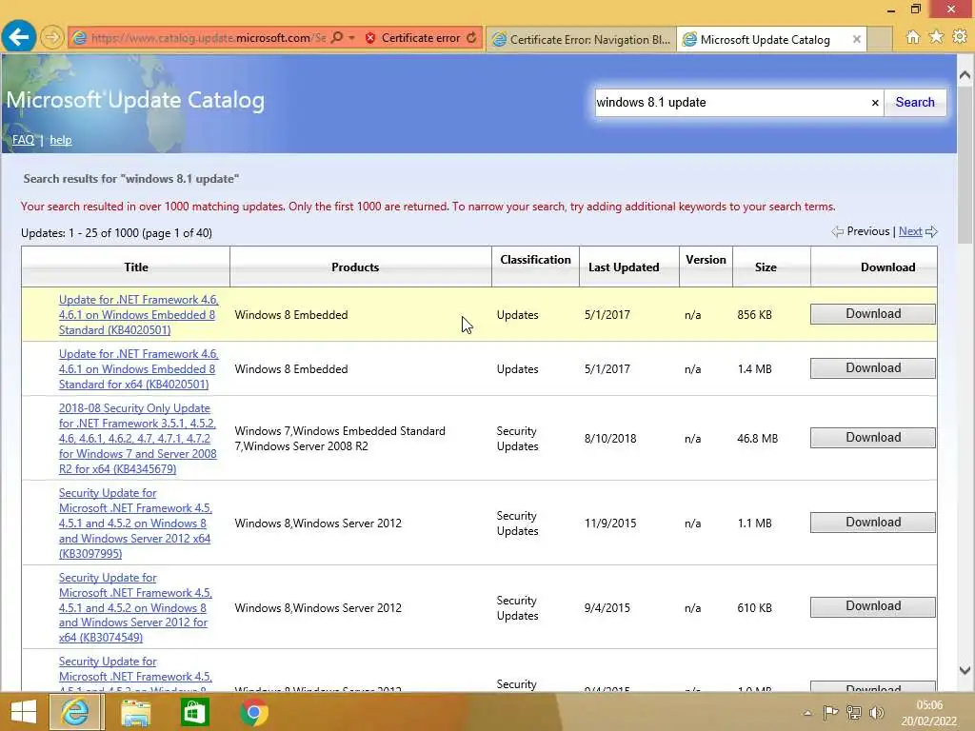Click the browser forward arrow button

tap(52, 37)
